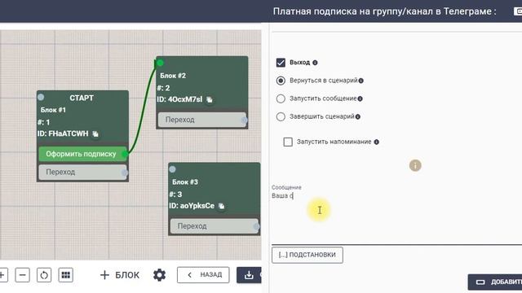Click the input connector dot on Block #3
The height and width of the screenshot is (293, 522).
(x=172, y=169)
